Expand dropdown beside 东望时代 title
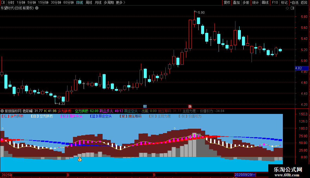310x178 pixels. tap(37, 8)
